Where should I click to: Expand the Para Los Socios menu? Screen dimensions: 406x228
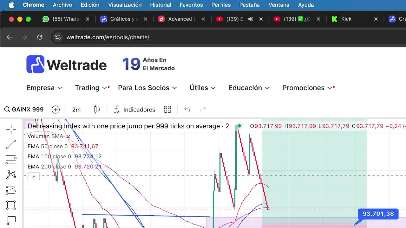[x=147, y=88]
